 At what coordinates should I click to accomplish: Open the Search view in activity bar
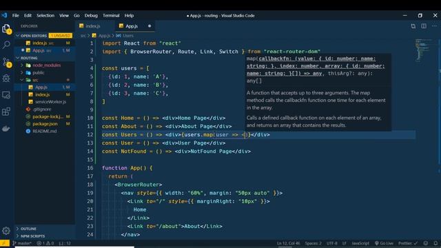(x=6, y=44)
